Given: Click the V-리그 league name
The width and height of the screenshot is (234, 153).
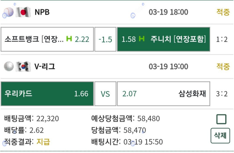Looking at the screenshot, I should (45, 67).
